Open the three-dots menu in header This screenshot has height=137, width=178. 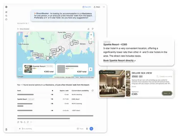[x=104, y=7]
